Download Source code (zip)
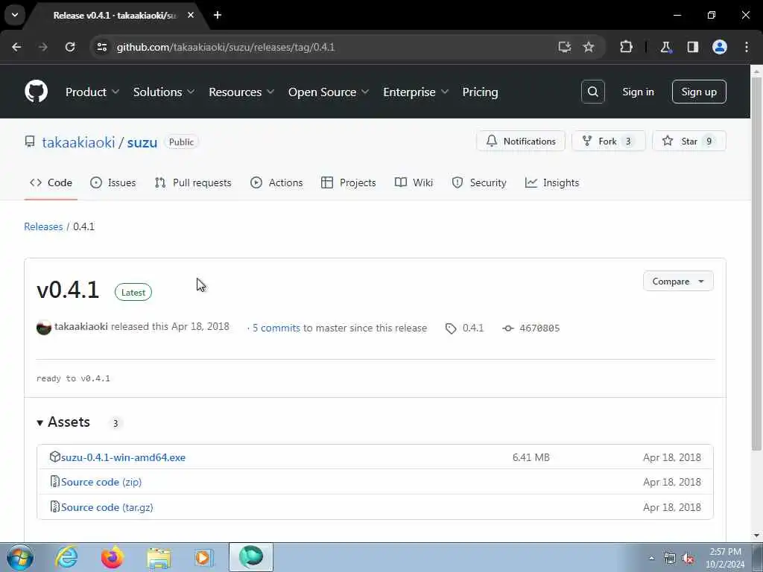Screen dimensions: 763x572 [101, 482]
